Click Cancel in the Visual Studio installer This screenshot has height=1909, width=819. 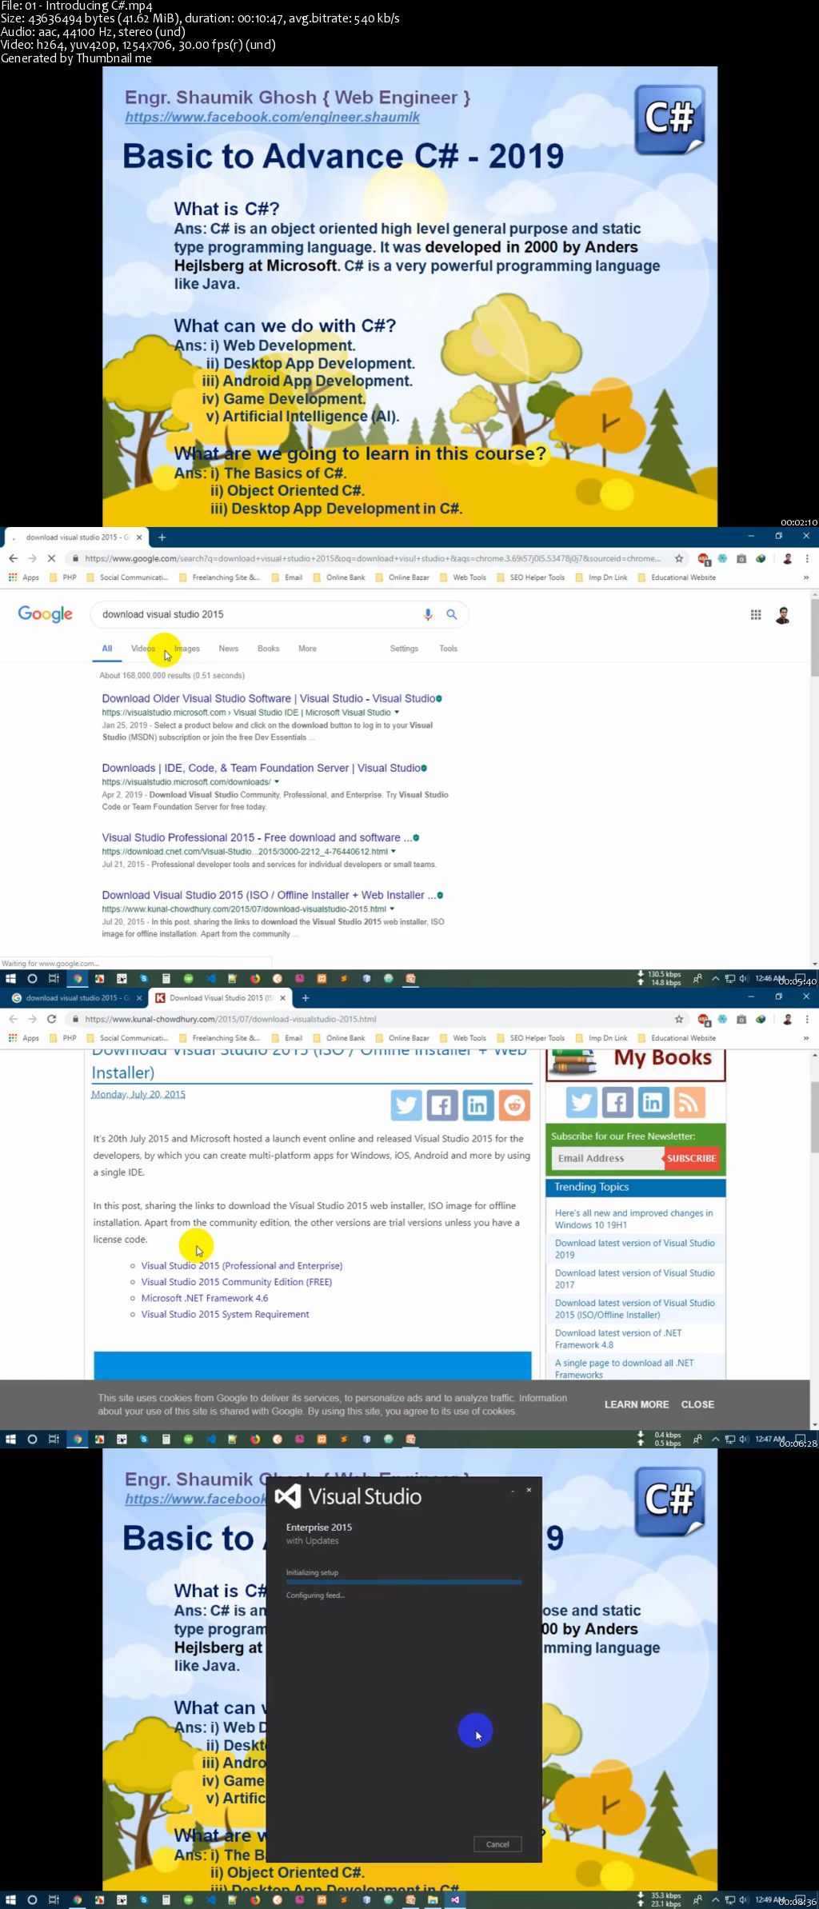tap(497, 1844)
